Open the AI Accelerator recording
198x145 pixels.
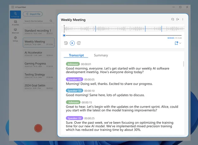click(39, 54)
